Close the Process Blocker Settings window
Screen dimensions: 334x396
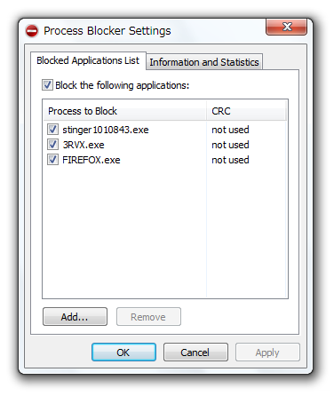click(x=286, y=28)
